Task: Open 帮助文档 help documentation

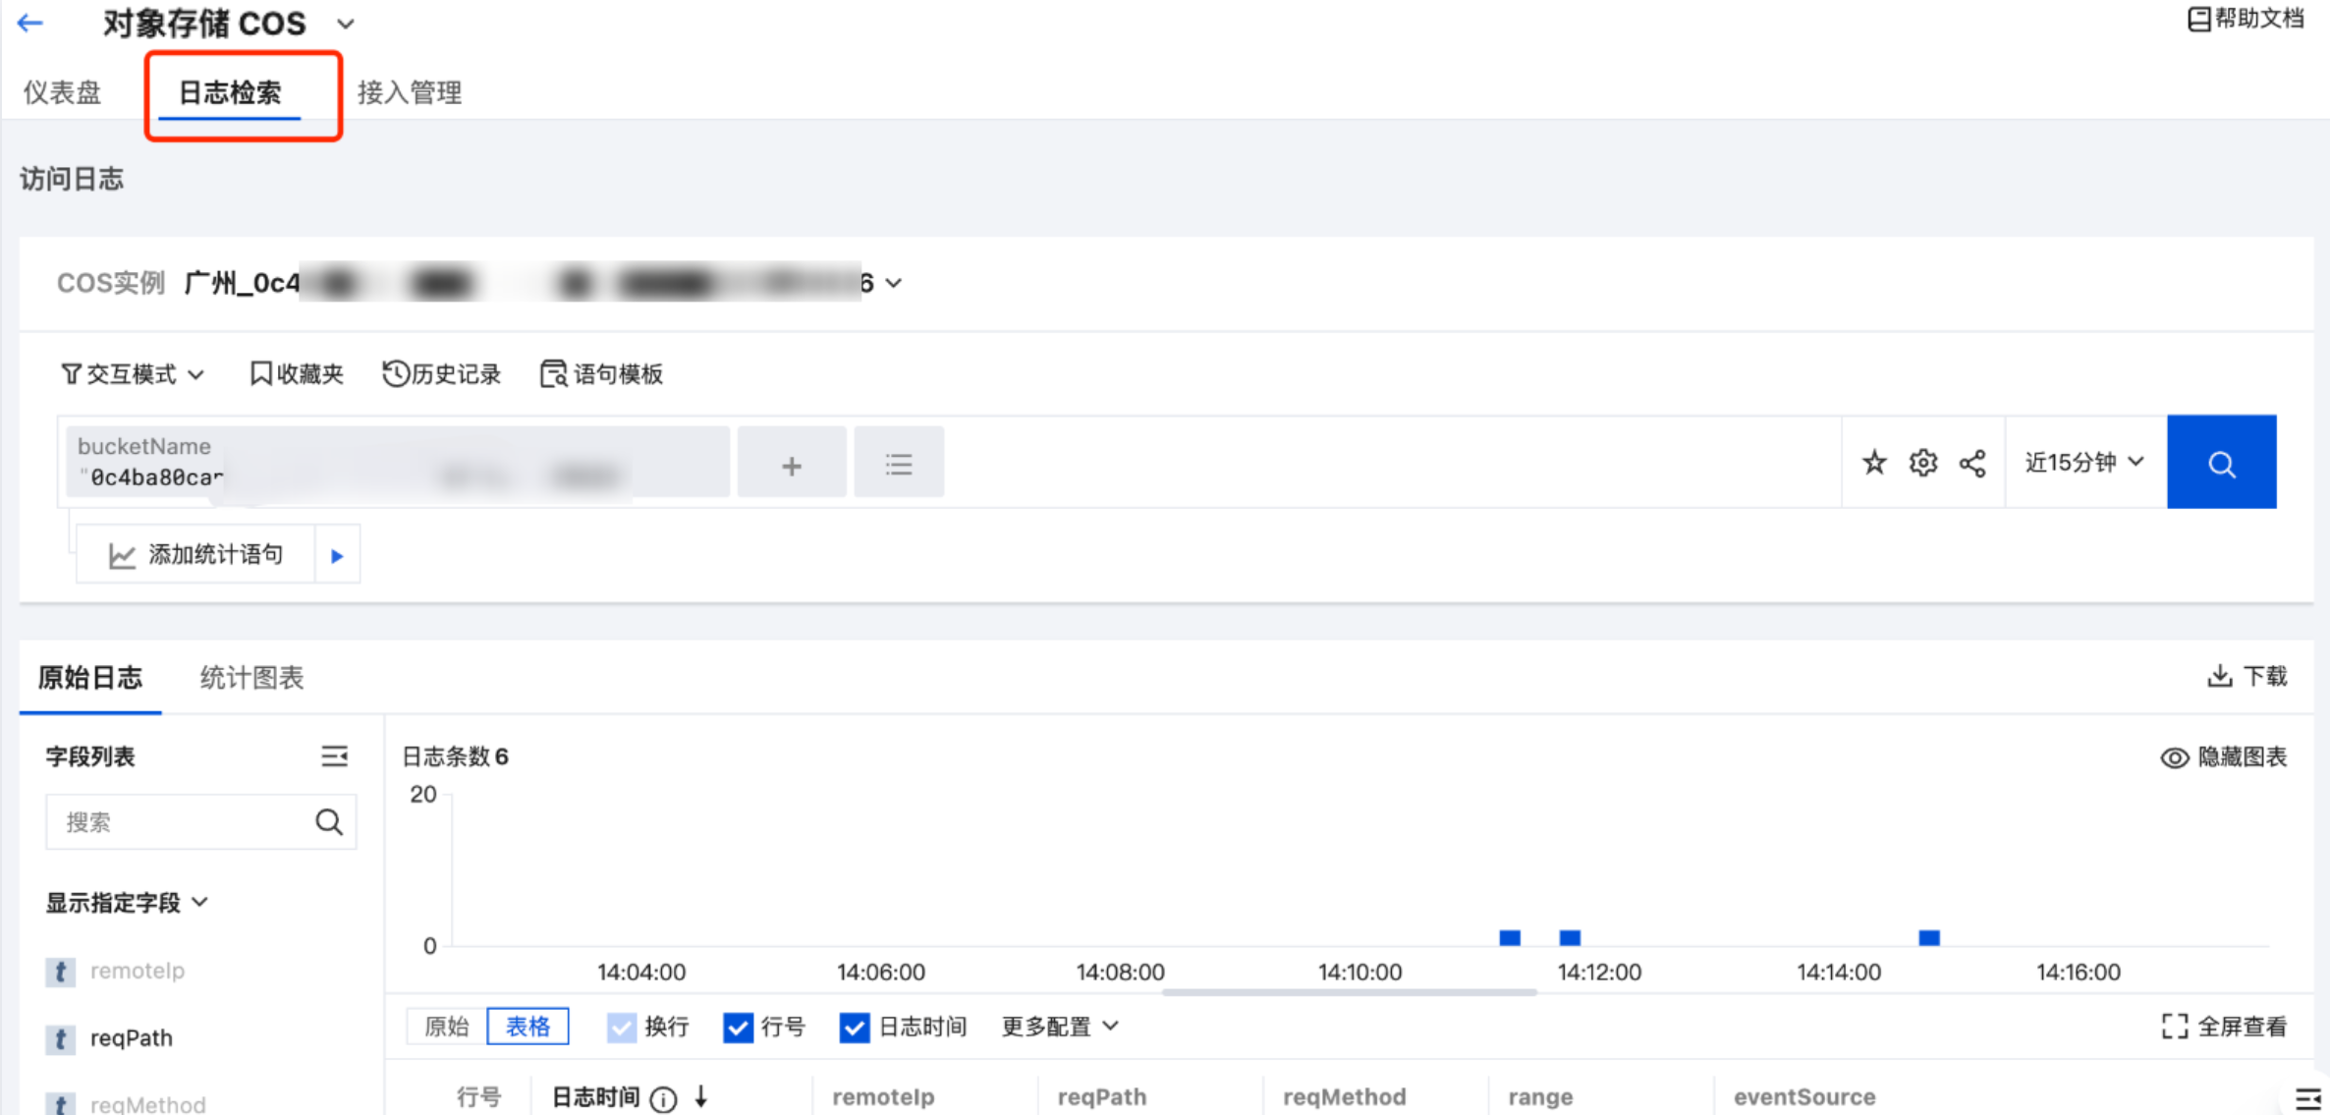Action: click(2246, 19)
